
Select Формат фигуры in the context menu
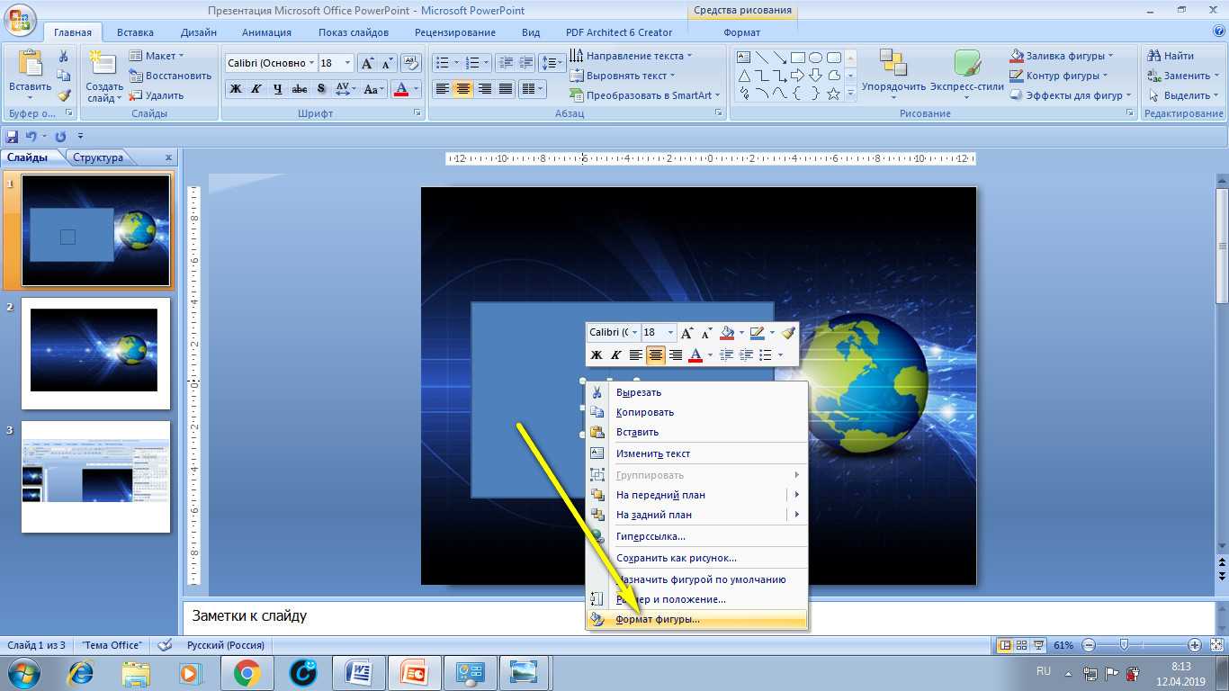click(x=658, y=620)
